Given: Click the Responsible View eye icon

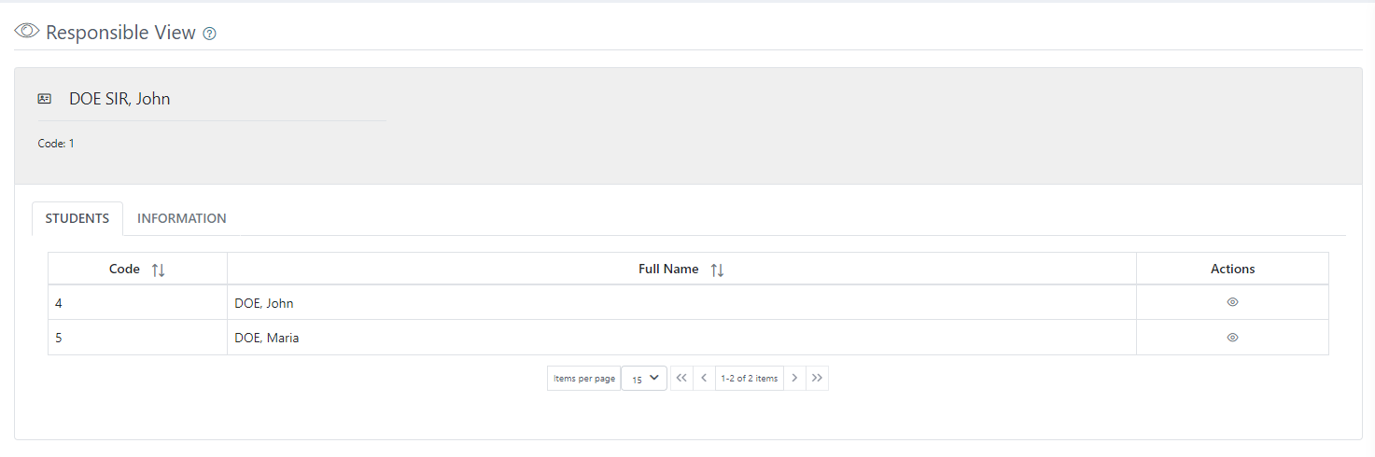Looking at the screenshot, I should [x=27, y=31].
